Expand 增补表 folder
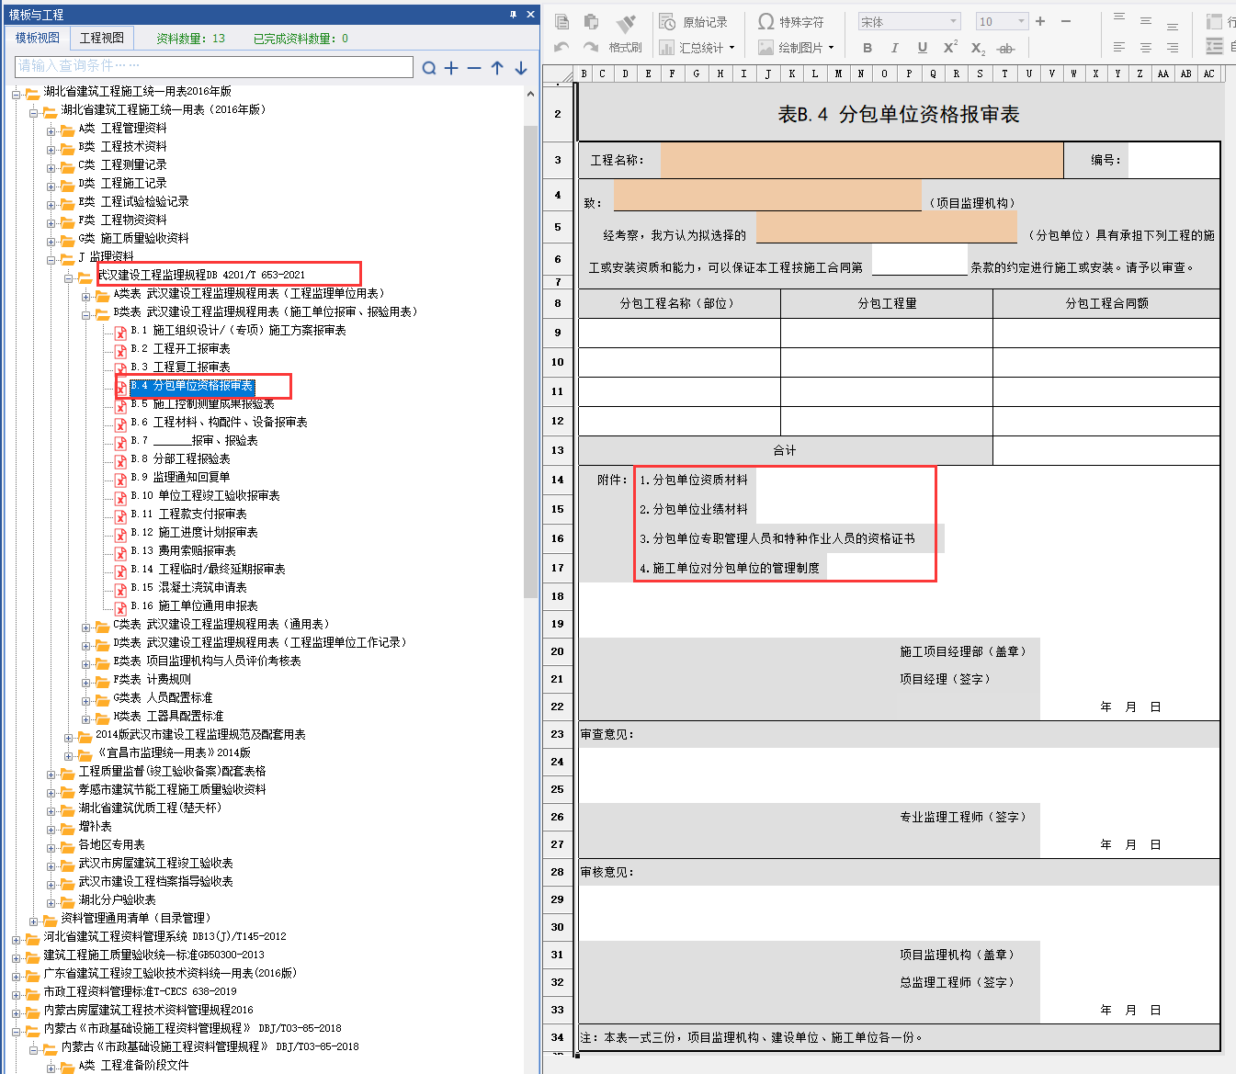The width and height of the screenshot is (1236, 1074). coord(51,828)
